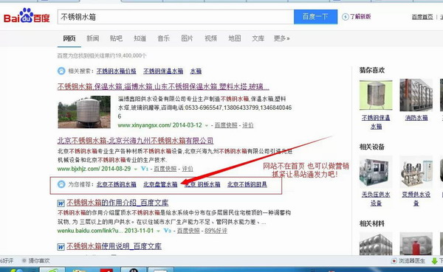This screenshot has width=443, height=272.
Task: Click the Wenku W icon beside 不锈钢水箱使用说明
Action: pyautogui.click(x=61, y=247)
